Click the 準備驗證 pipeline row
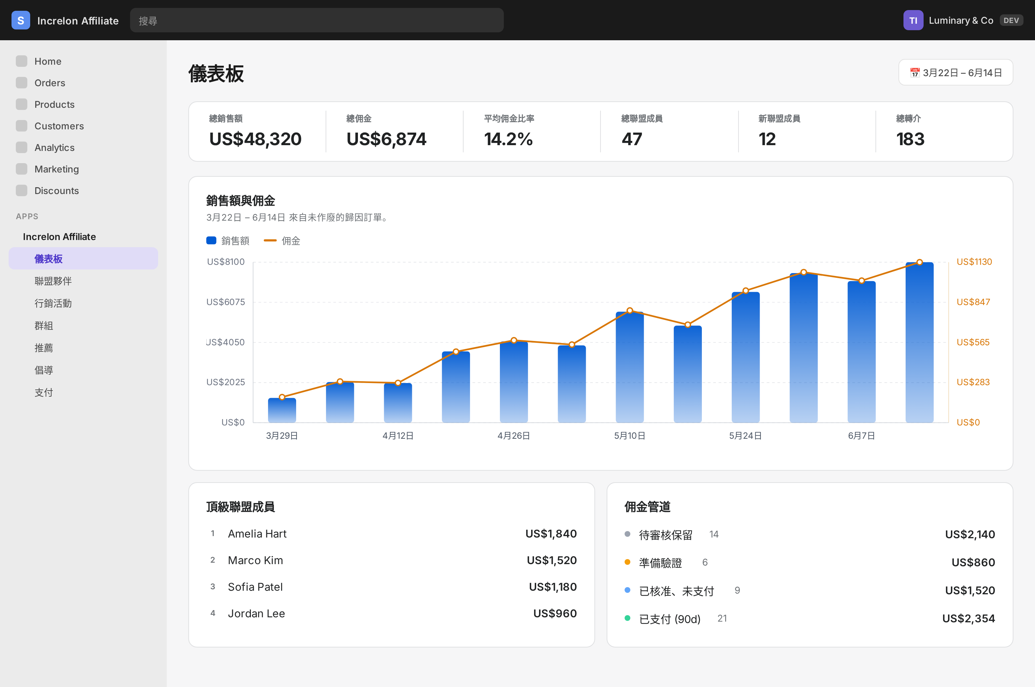 pos(810,563)
